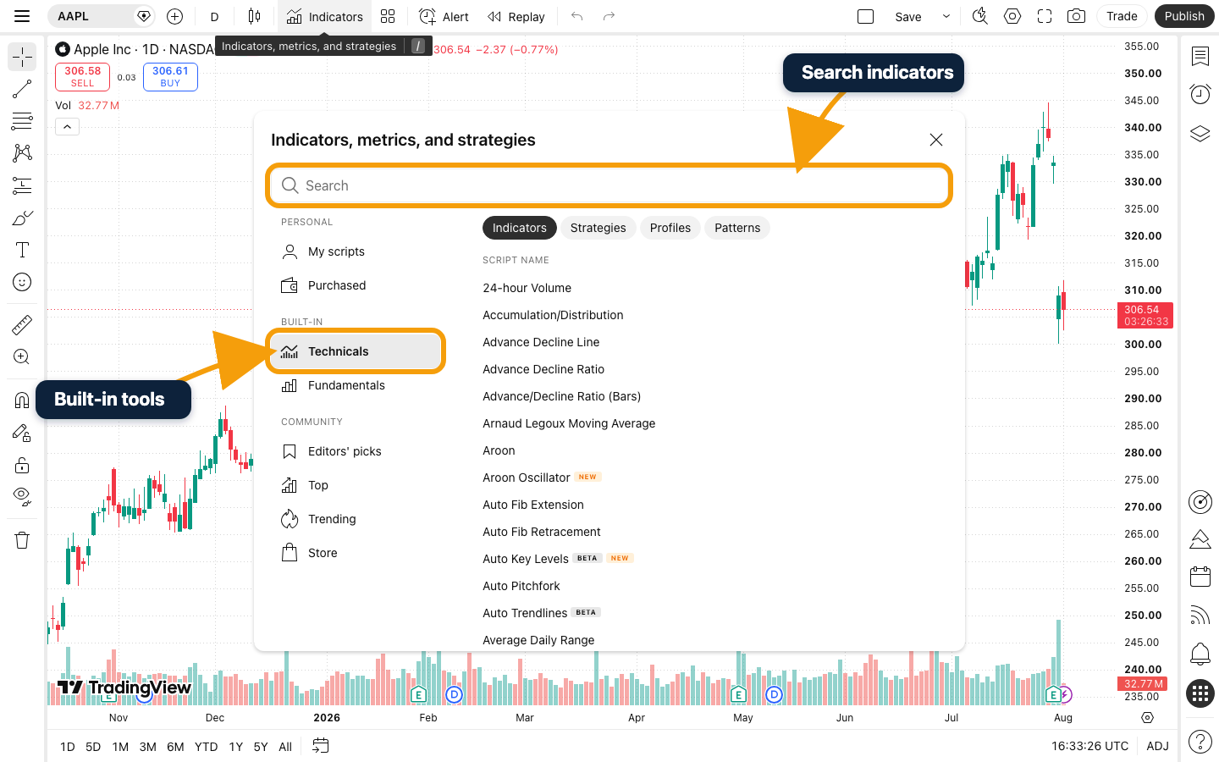1219x762 pixels.
Task: Open the D interval selector
Action: click(214, 16)
